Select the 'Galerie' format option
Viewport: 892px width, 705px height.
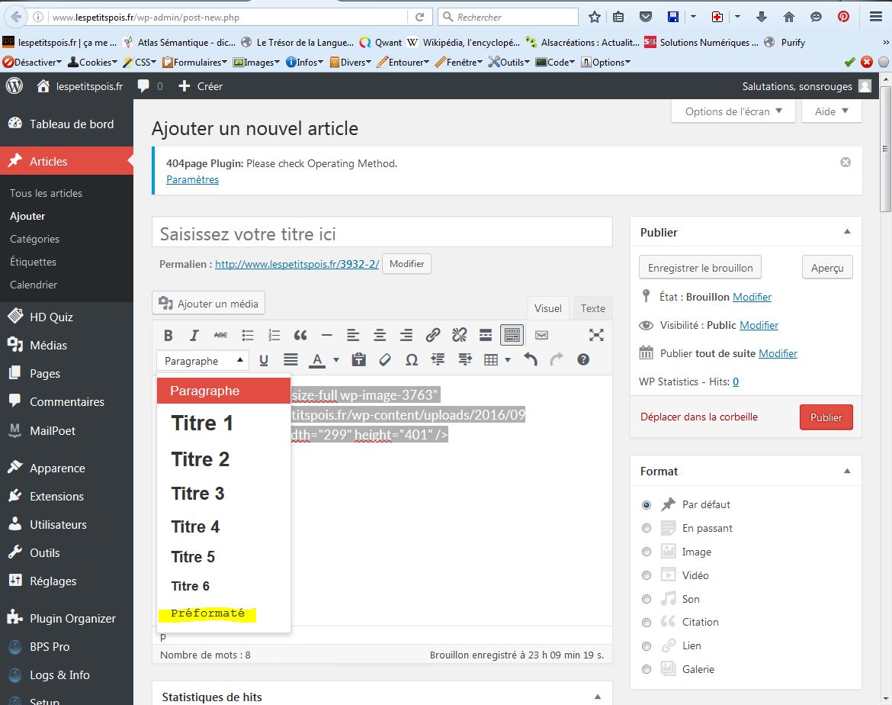[x=647, y=669]
